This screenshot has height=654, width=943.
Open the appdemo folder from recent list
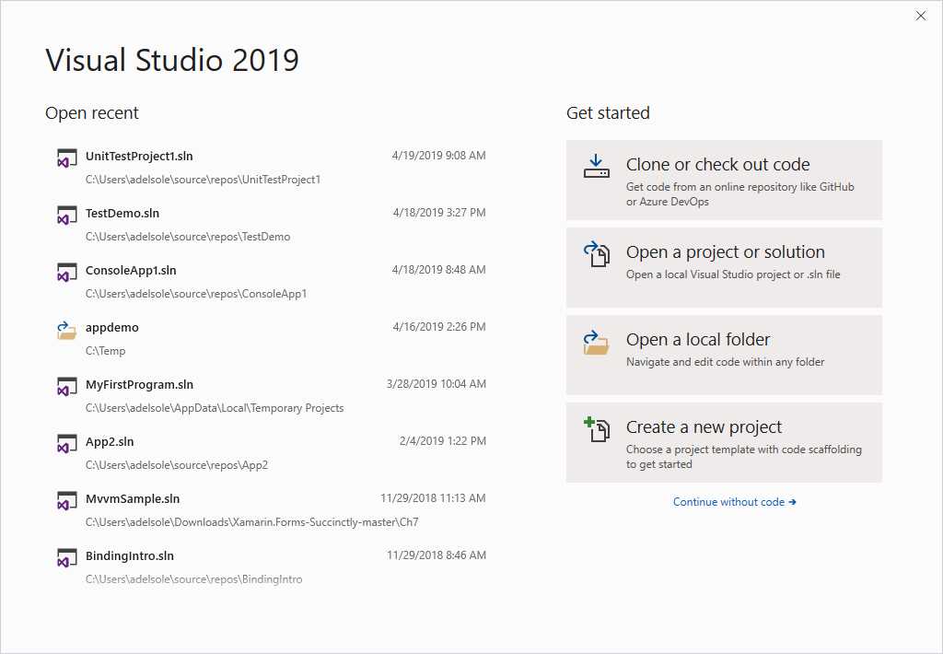[111, 327]
